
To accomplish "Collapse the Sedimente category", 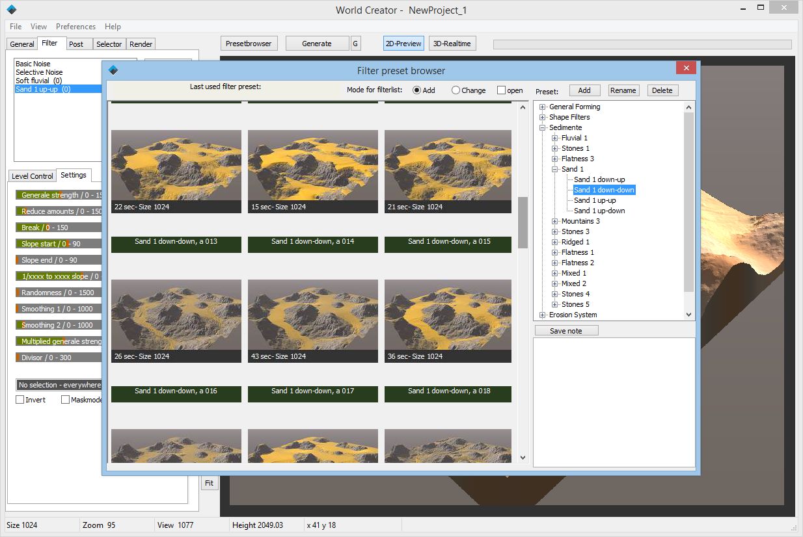I will [x=543, y=127].
